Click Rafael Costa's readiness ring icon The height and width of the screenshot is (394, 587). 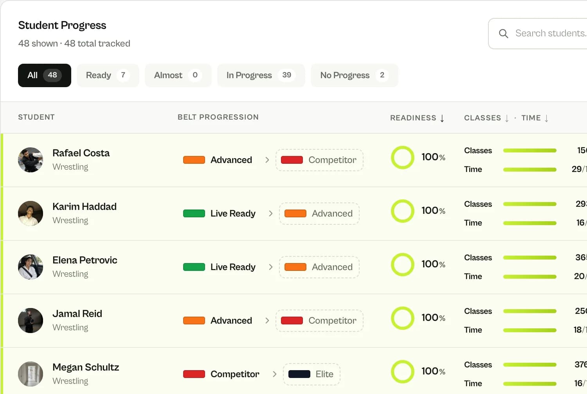pos(402,158)
